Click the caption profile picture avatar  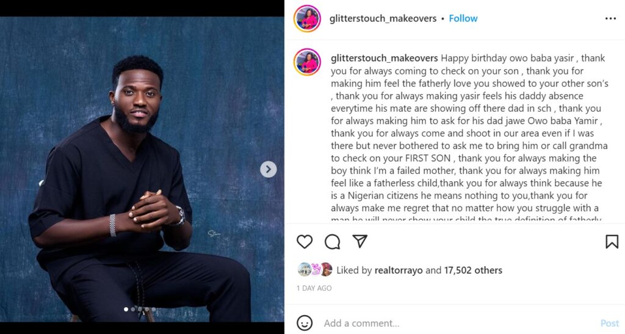click(x=307, y=62)
